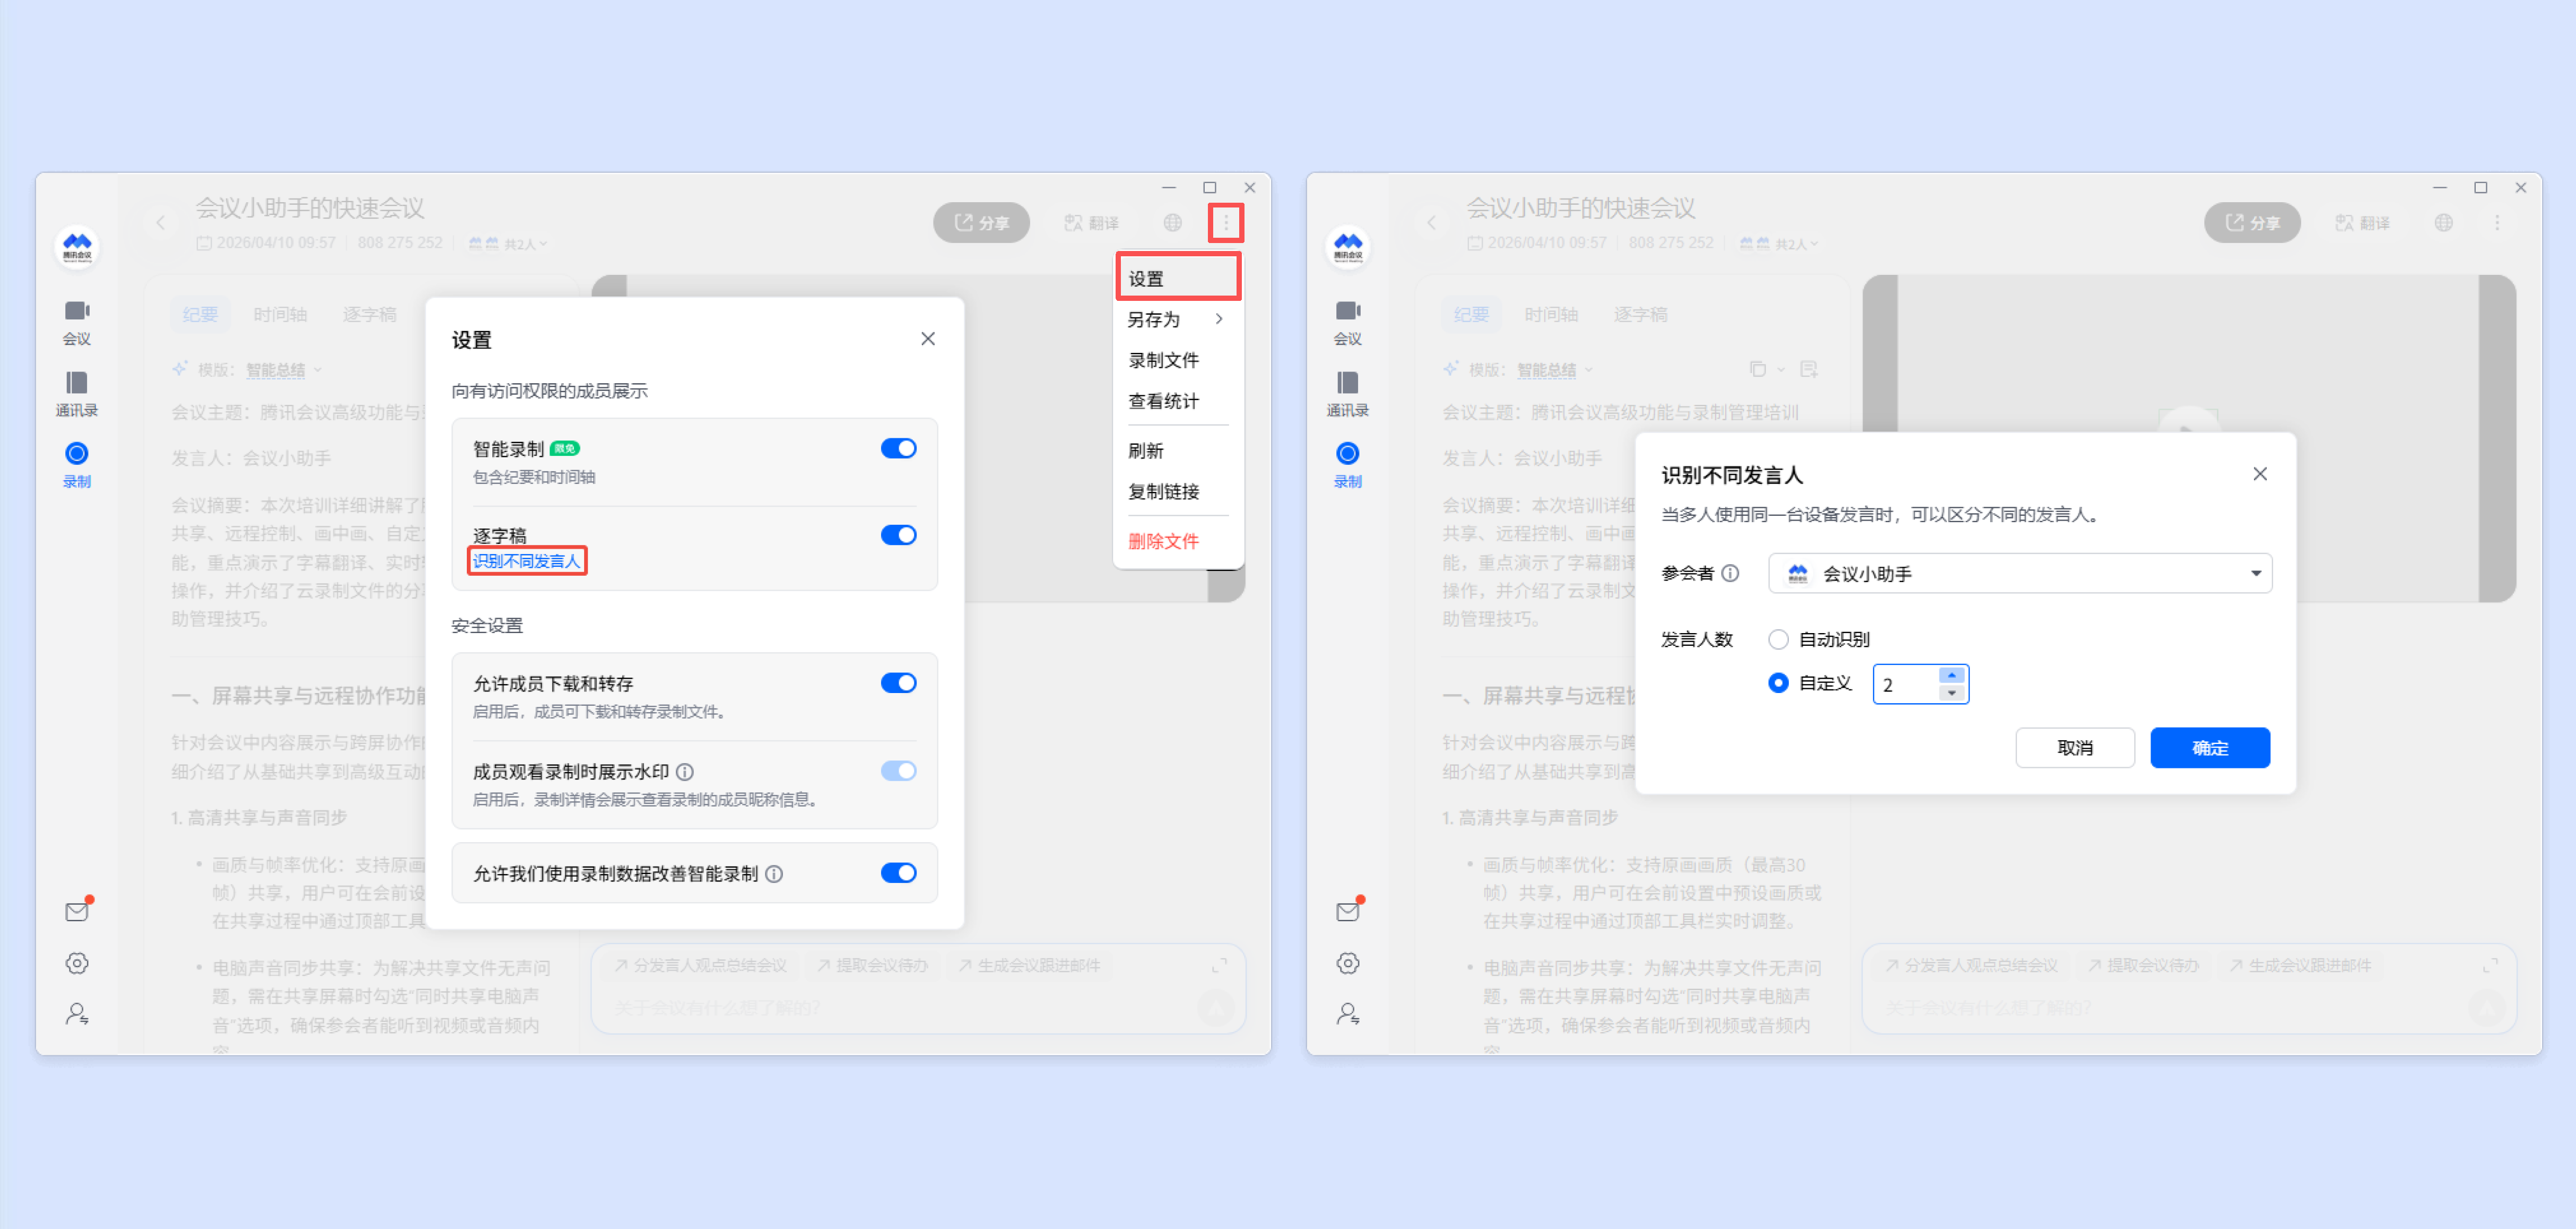Viewport: 2576px width, 1229px height.
Task: Click the 识别不同发言人 link
Action: [526, 561]
